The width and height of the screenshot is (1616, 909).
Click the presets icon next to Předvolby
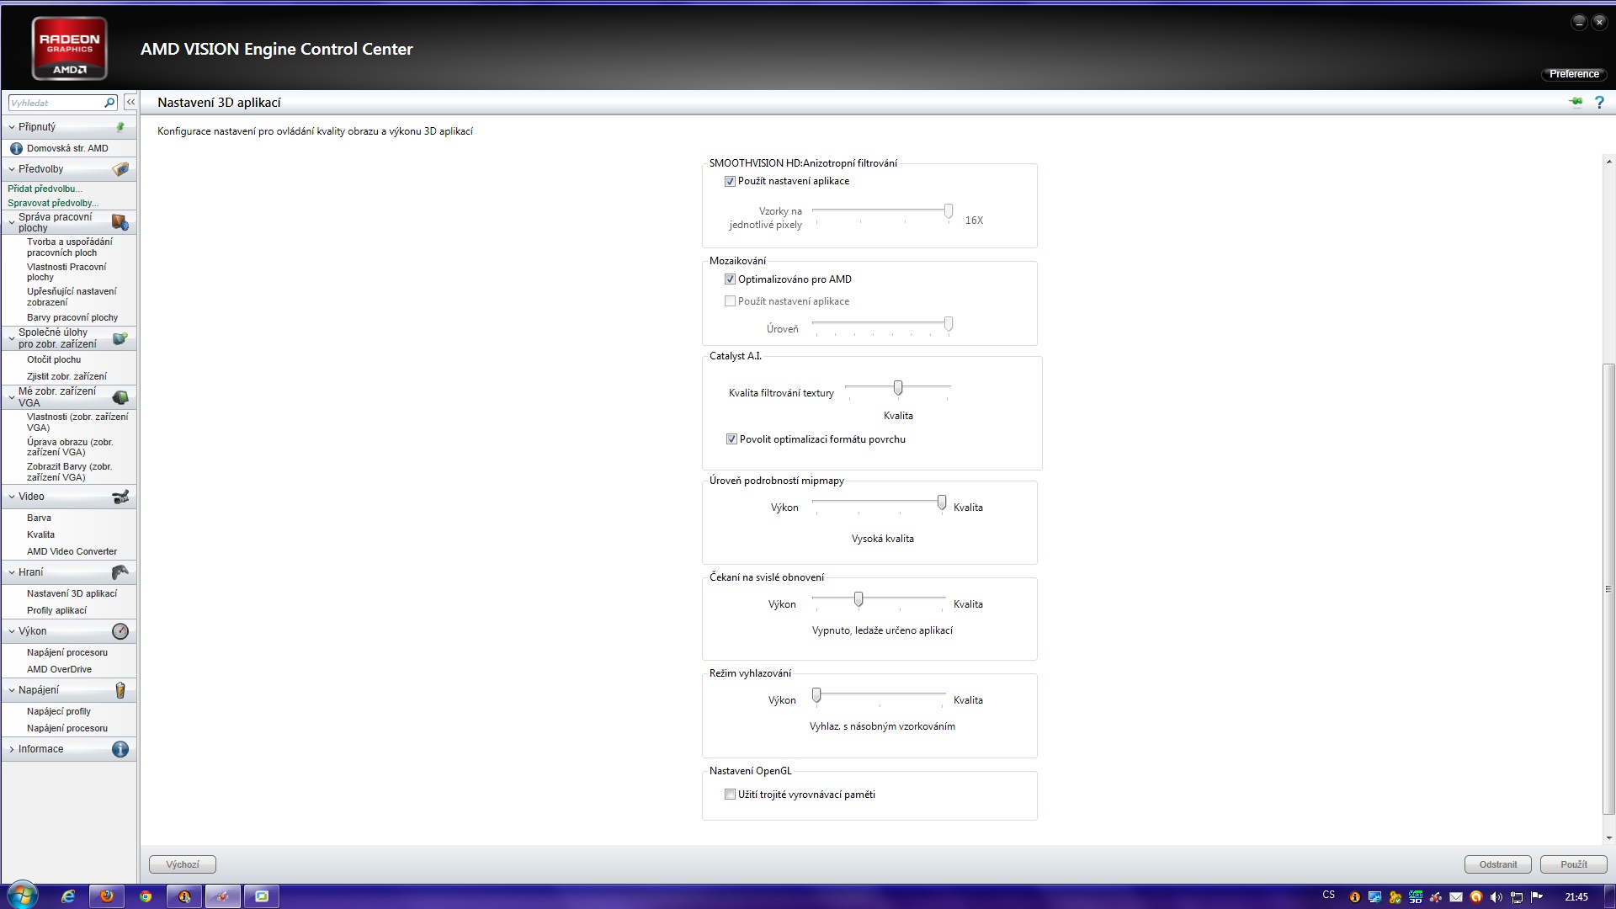tap(120, 169)
